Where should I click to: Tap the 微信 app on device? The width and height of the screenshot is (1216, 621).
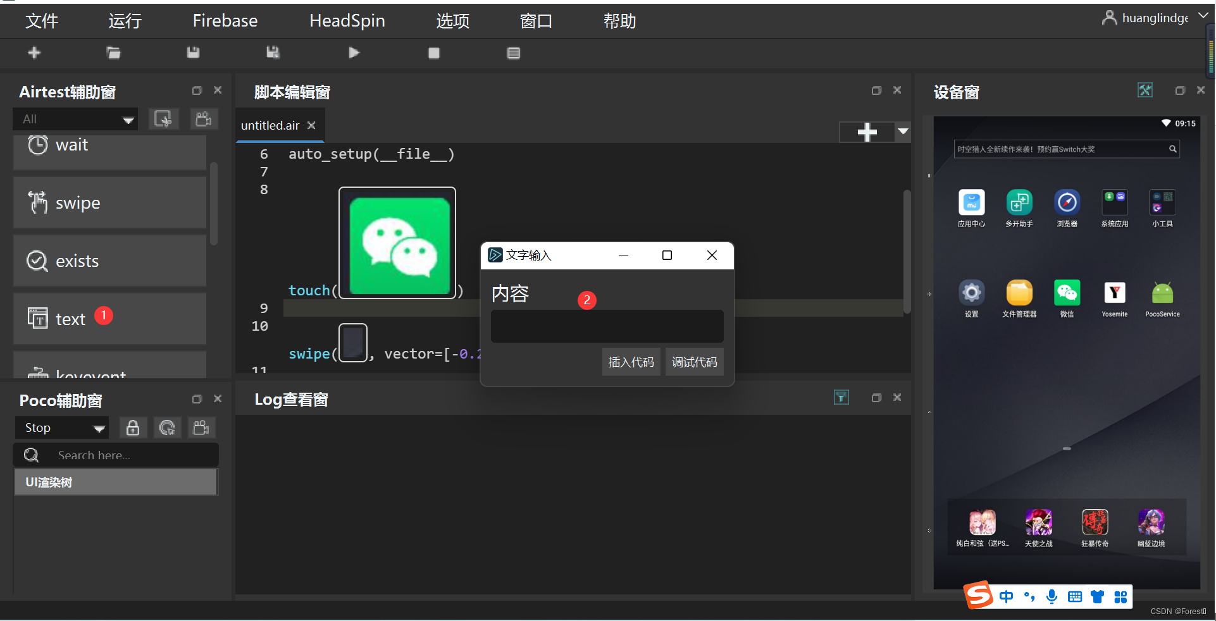[1067, 298]
